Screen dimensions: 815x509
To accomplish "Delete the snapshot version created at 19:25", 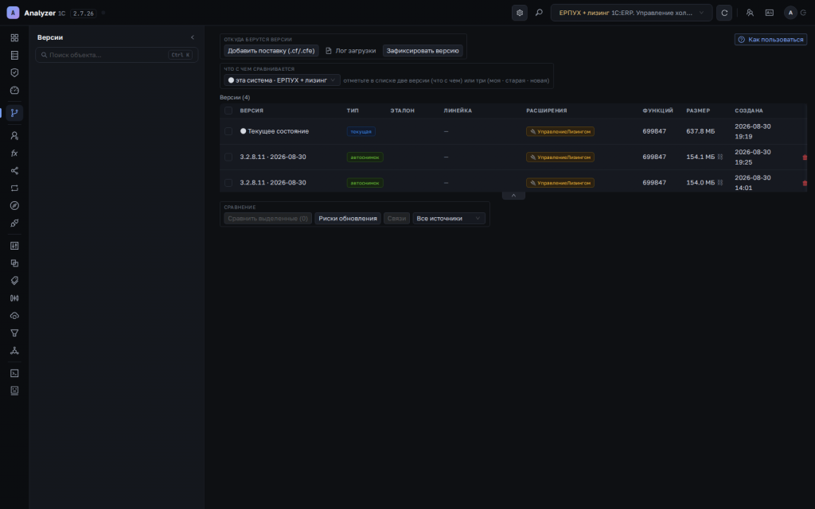I will pyautogui.click(x=805, y=157).
